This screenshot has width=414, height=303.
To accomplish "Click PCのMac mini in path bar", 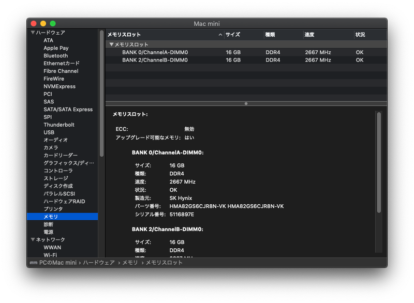I will click(58, 263).
